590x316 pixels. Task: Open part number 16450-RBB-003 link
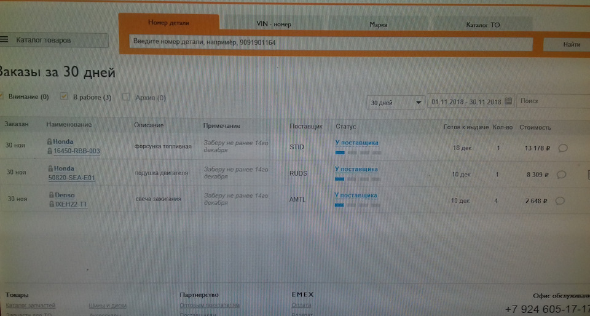tap(77, 151)
